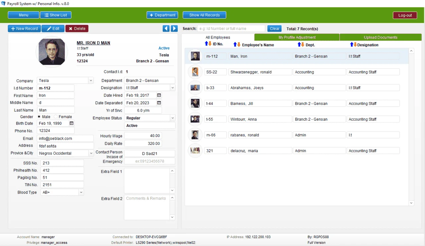Open My Profile Adjustment tab
Viewport: 425px width, 246px height.
click(x=297, y=37)
